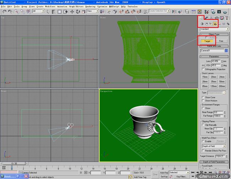Screen dimensions: 231x179
Task: Toggle the 3D Snaps magnet icon
Action: [122, 12]
